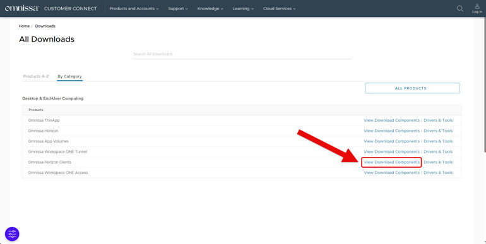Click the Omnissa App Volumes product name
This screenshot has width=486, height=244.
(x=49, y=141)
